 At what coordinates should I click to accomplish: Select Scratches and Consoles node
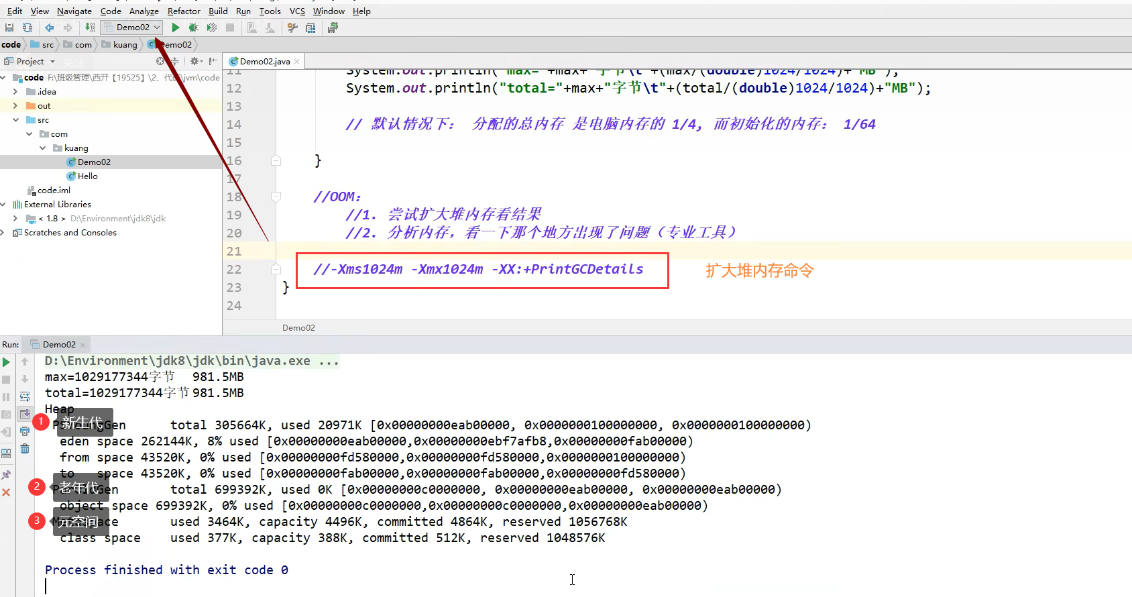point(64,232)
